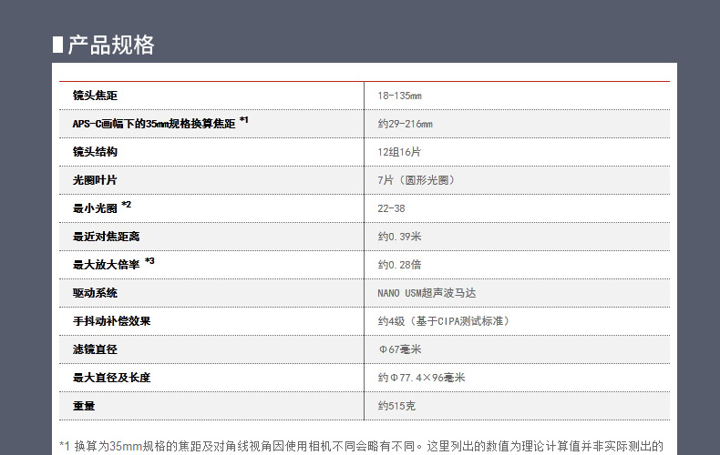The image size is (720, 455).
Task: Click the 约0.28倍 value
Action: point(399,265)
